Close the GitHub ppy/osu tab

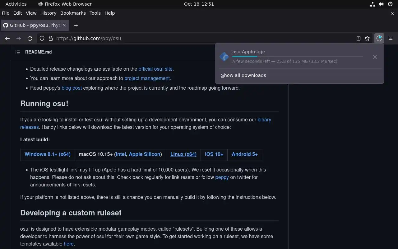pos(64,25)
